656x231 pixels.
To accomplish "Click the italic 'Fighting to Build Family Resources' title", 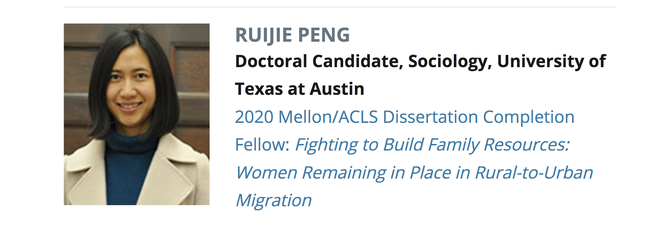I will click(x=432, y=145).
